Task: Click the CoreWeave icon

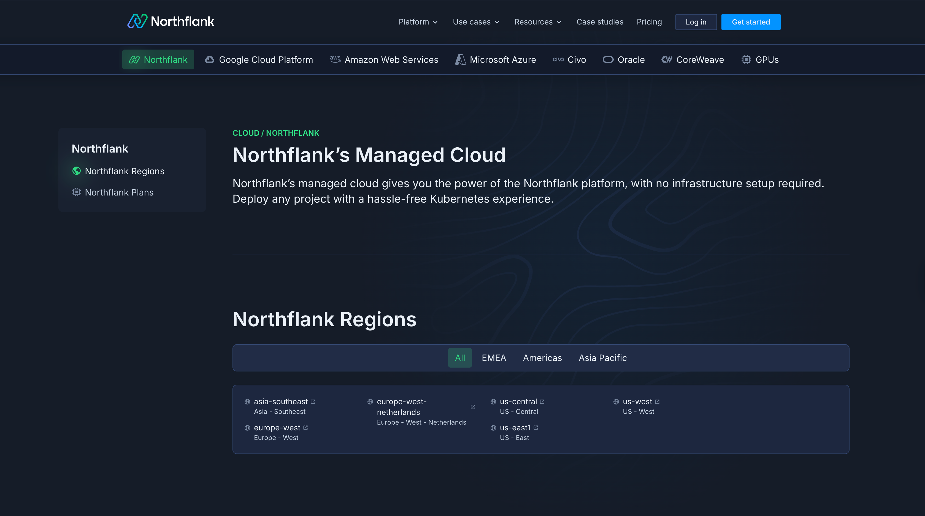Action: pyautogui.click(x=667, y=59)
